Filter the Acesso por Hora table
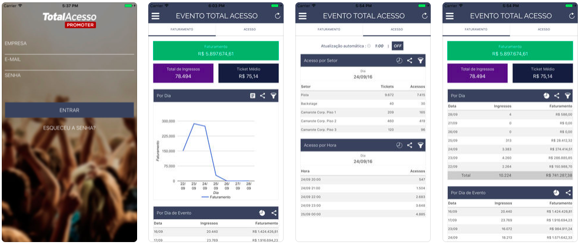 tap(420, 145)
